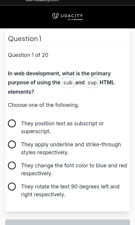
Task: Click answer text 'They change the font color'
Action: click(74, 169)
